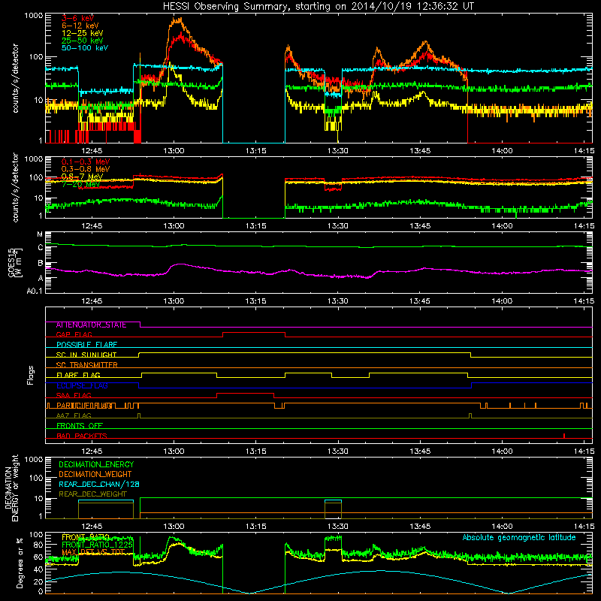Click the 13:30 tick under the GOES panel
601x601 pixels.
tap(337, 301)
